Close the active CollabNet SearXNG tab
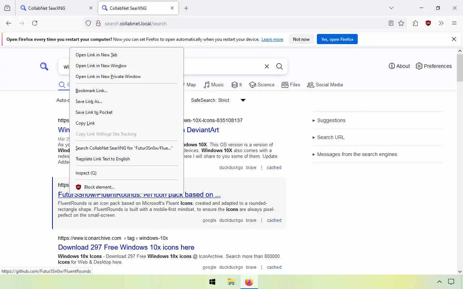 [172, 8]
